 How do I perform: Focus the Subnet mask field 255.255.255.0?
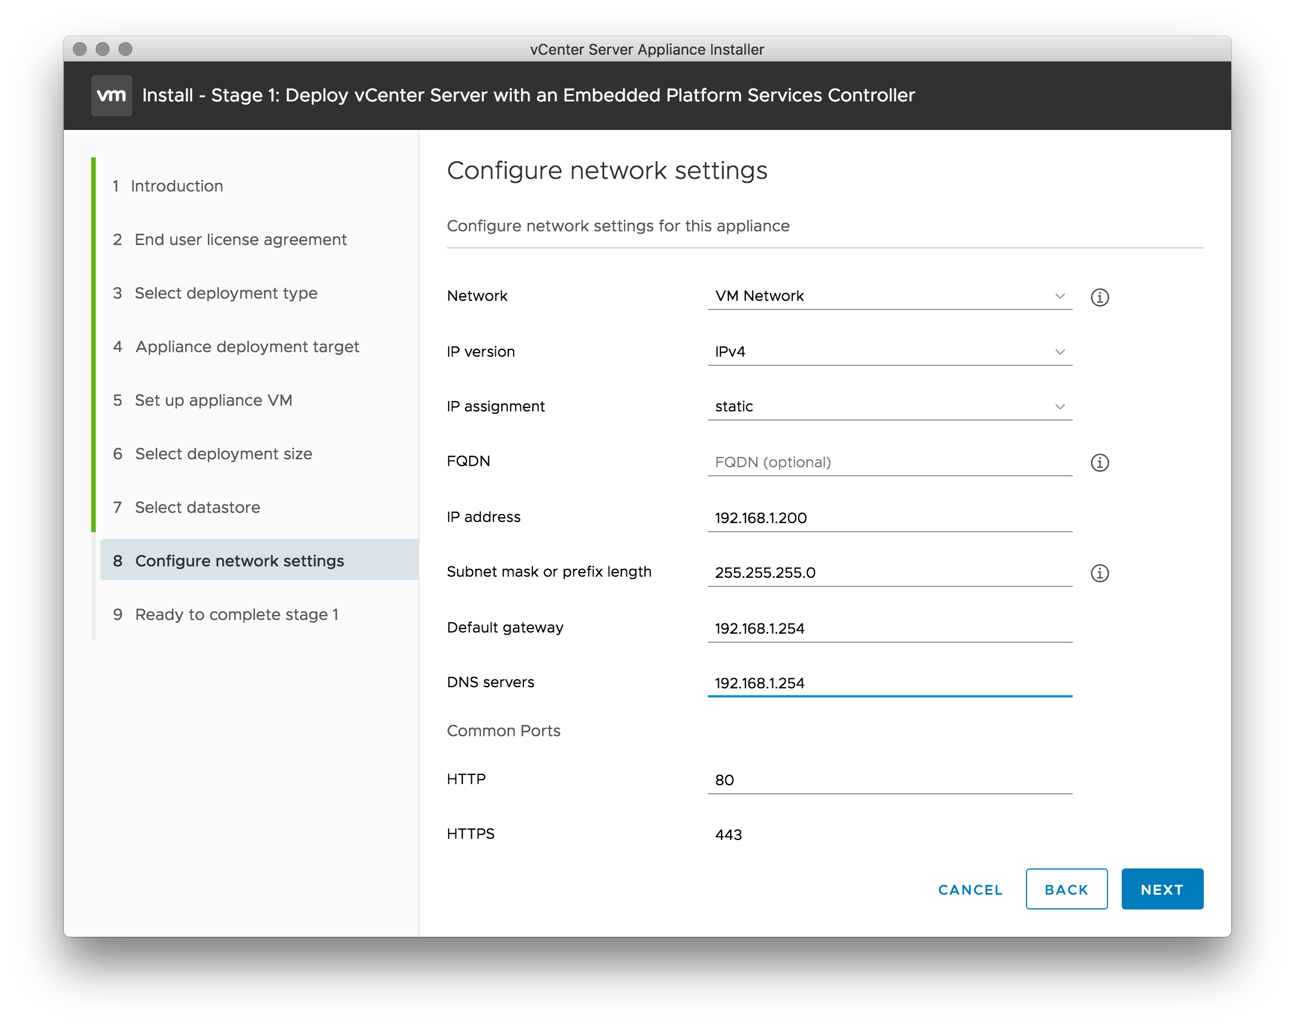pos(890,572)
